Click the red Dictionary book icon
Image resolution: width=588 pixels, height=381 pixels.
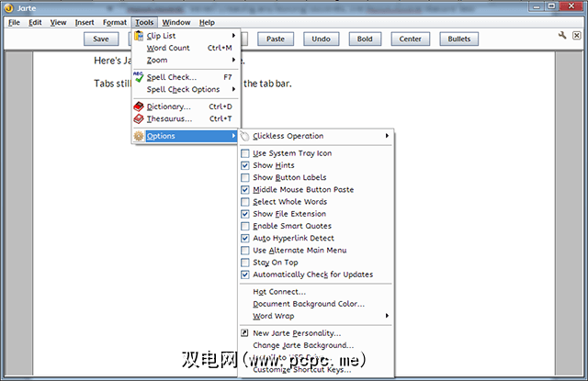point(139,106)
